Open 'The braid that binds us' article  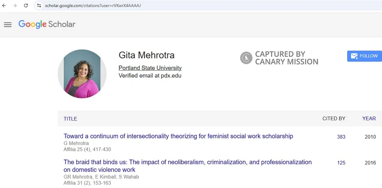tap(188, 166)
